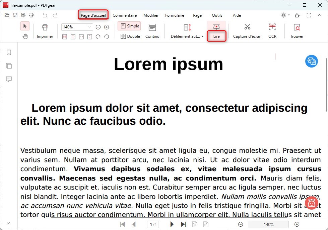Click the bottom 140% zoom control

click(x=268, y=224)
